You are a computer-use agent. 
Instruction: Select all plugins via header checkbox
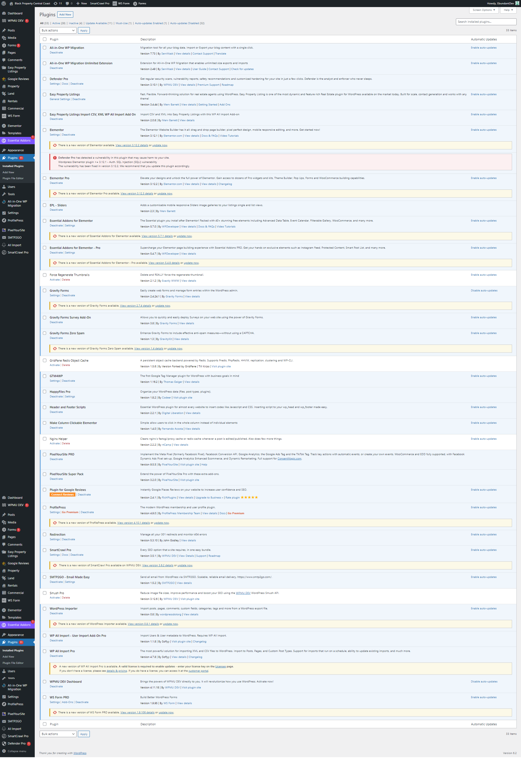pos(45,39)
